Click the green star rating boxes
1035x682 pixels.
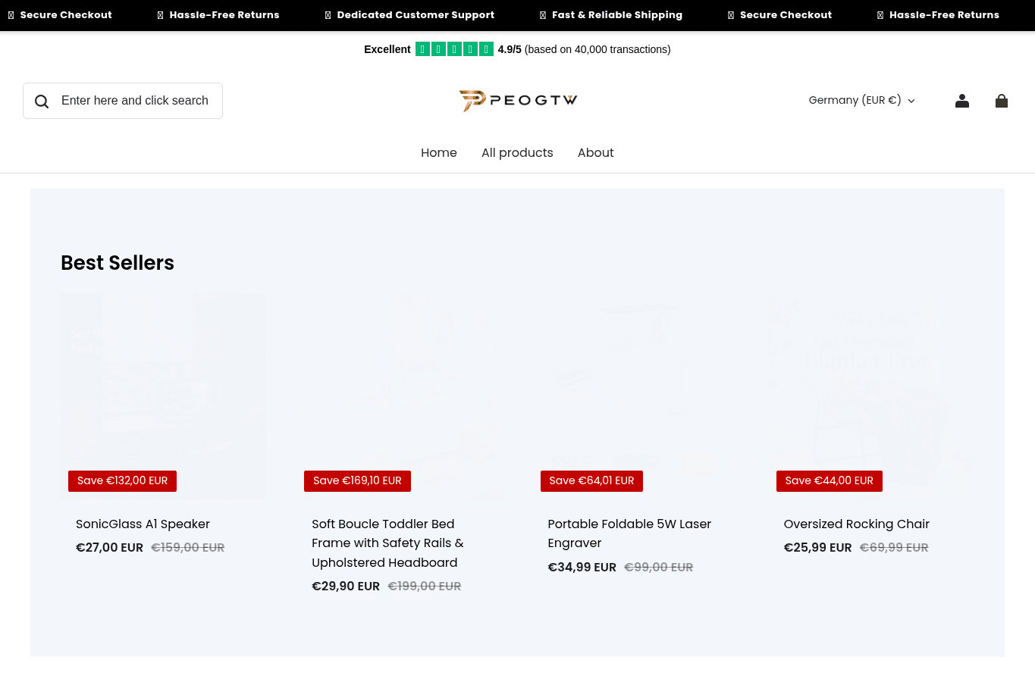tap(454, 49)
